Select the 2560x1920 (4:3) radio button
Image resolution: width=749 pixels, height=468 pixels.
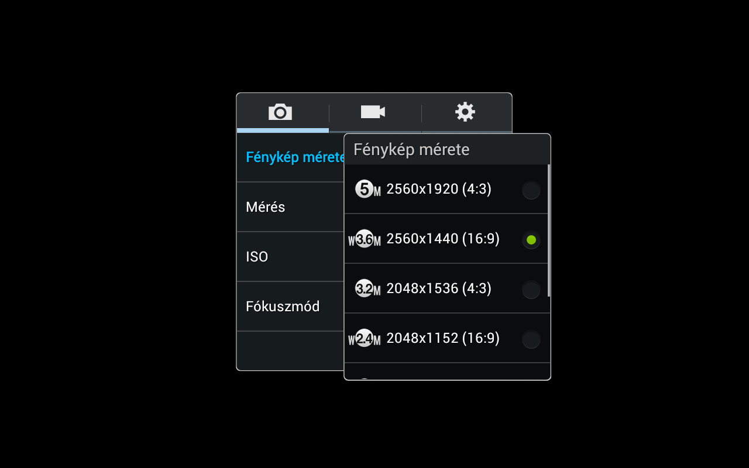pos(531,190)
